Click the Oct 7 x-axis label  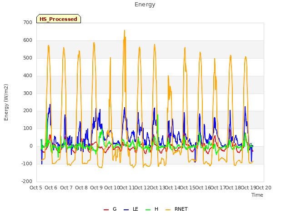pyautogui.click(x=66, y=188)
